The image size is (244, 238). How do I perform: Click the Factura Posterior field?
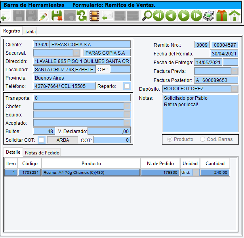(216, 80)
